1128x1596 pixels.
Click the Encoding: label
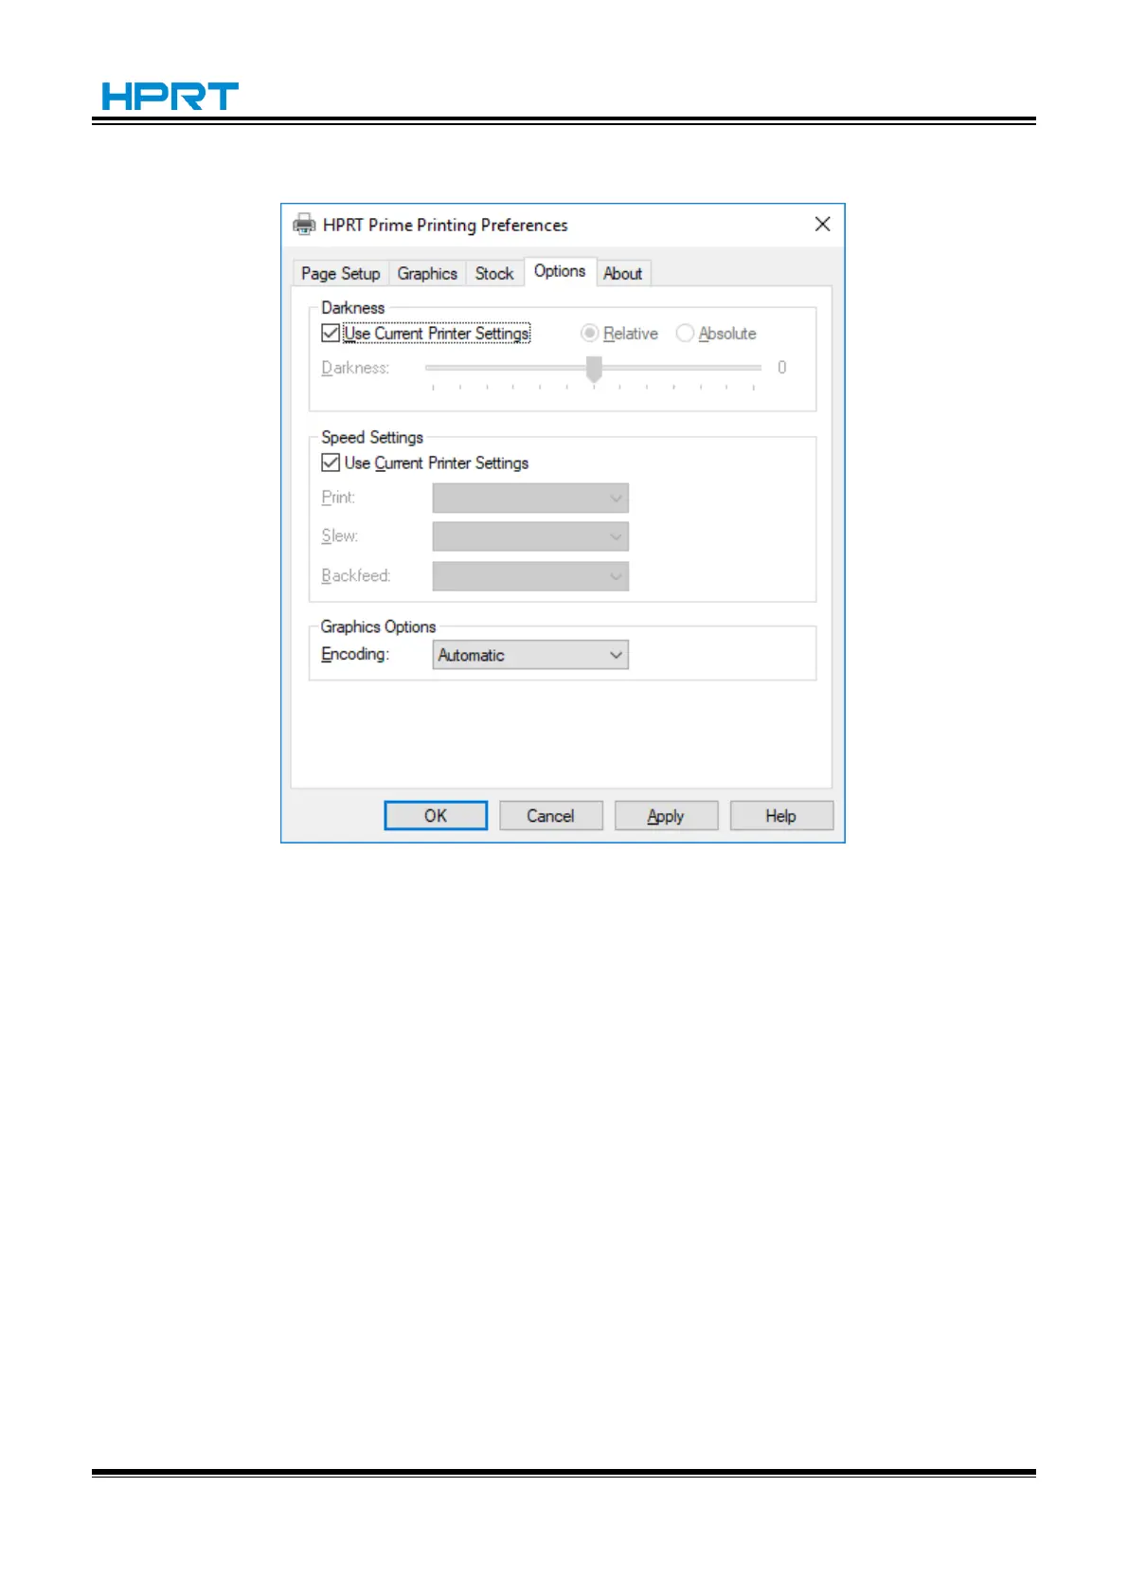point(355,654)
